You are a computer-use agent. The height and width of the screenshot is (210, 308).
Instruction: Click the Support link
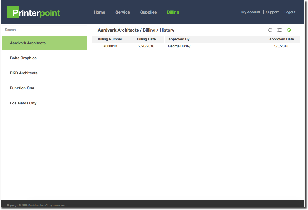(272, 12)
